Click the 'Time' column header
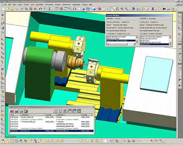The width and height of the screenshot is (183, 146). pyautogui.click(x=15, y=115)
